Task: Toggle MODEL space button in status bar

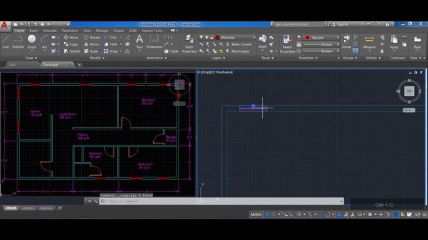Action: pyautogui.click(x=256, y=215)
